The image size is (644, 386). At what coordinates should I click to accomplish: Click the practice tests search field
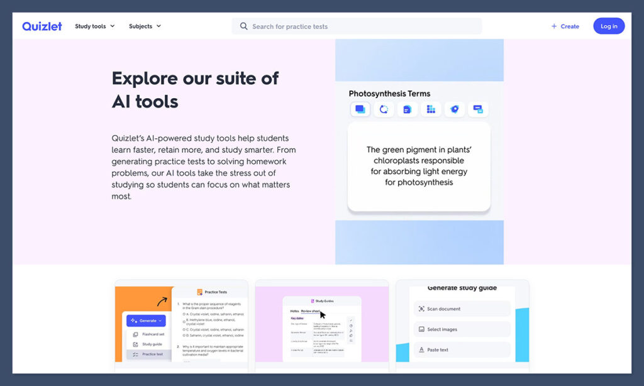[357, 26]
